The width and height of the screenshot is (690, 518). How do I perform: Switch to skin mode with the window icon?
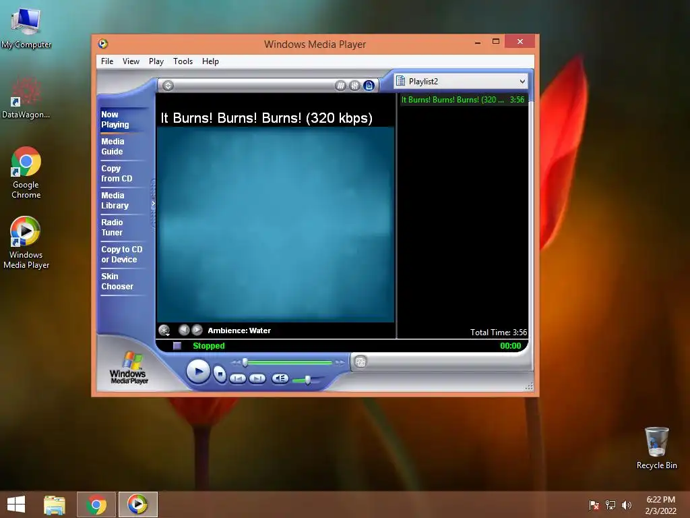360,362
